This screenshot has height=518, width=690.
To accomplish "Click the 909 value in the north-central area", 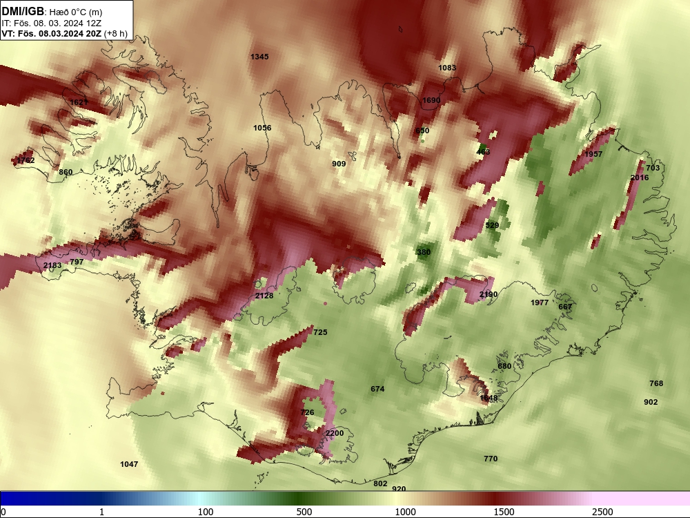I will (x=339, y=164).
